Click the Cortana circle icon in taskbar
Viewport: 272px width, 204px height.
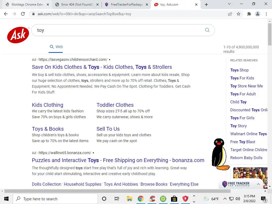tap(104, 199)
